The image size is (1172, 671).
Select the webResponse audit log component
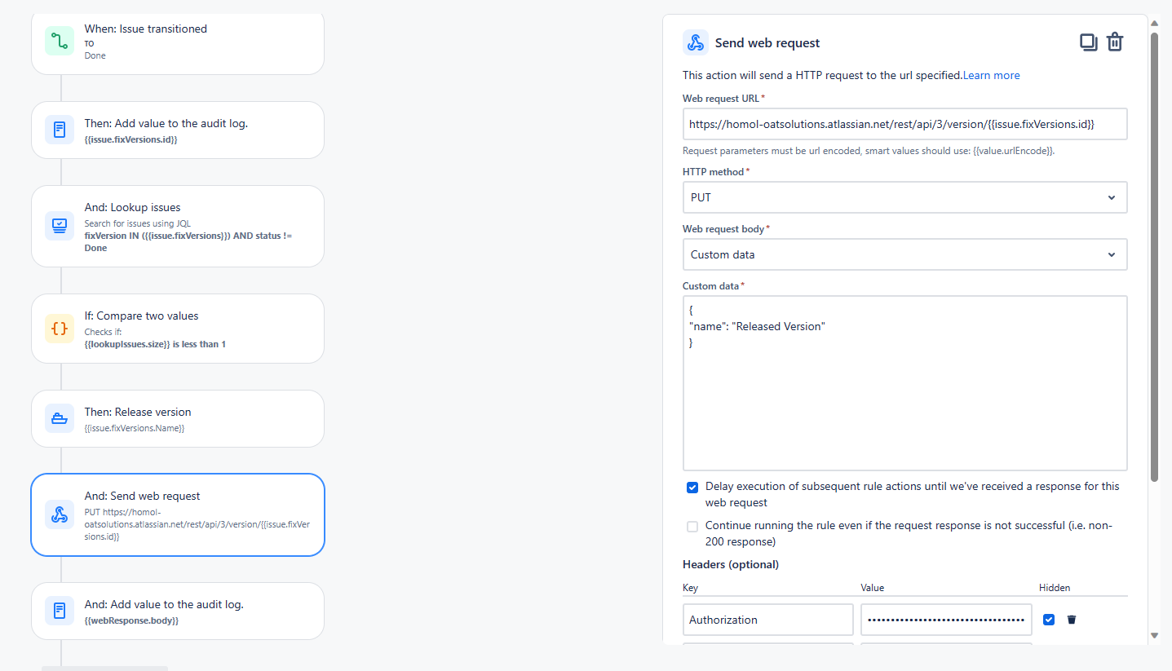click(177, 610)
